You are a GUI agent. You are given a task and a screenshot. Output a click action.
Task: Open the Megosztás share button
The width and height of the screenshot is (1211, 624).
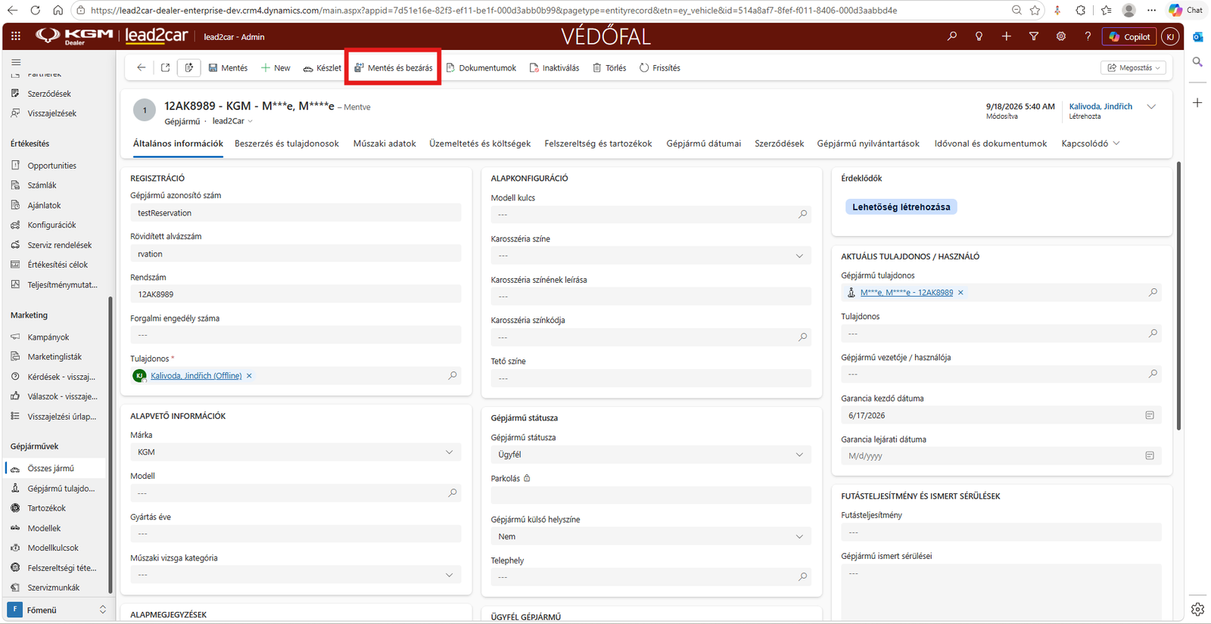click(1133, 67)
